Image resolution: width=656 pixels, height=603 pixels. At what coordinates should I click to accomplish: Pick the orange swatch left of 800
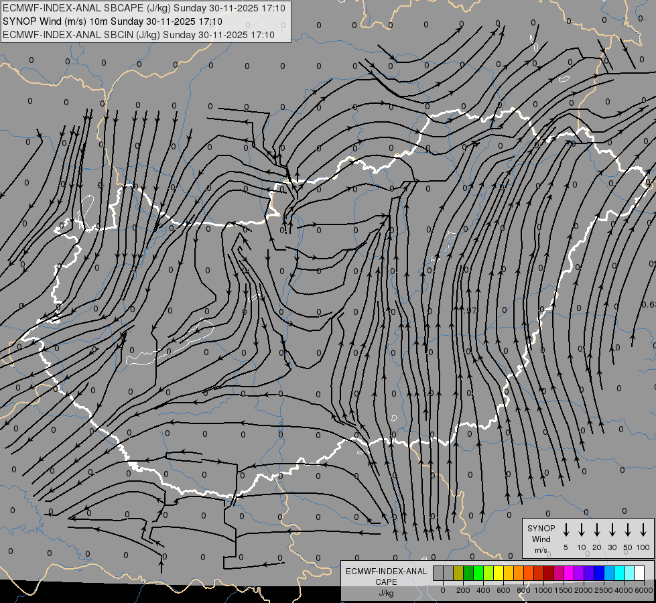click(519, 573)
